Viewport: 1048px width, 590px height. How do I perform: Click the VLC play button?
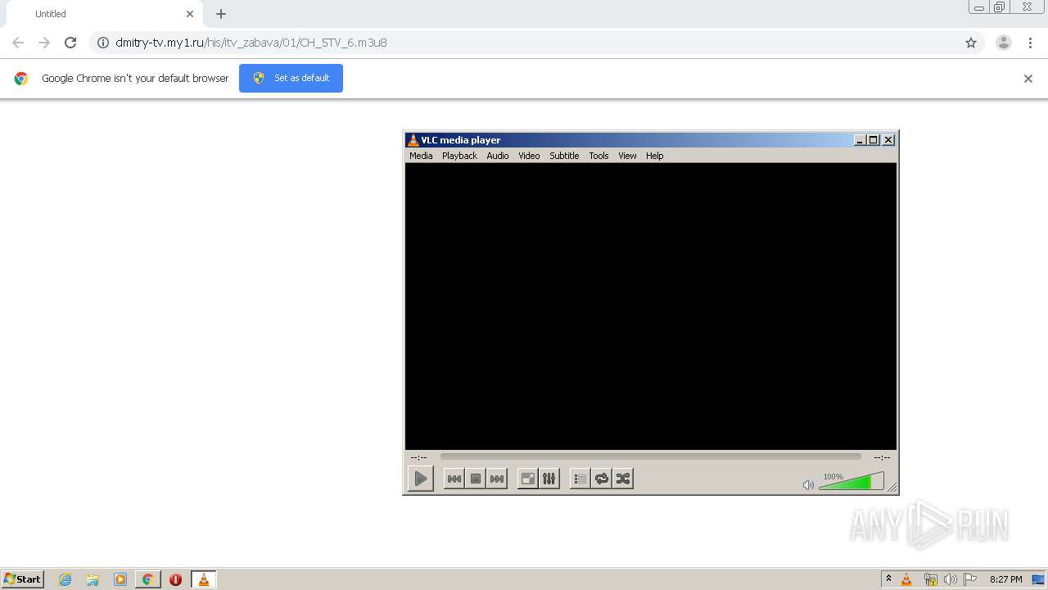(x=420, y=479)
